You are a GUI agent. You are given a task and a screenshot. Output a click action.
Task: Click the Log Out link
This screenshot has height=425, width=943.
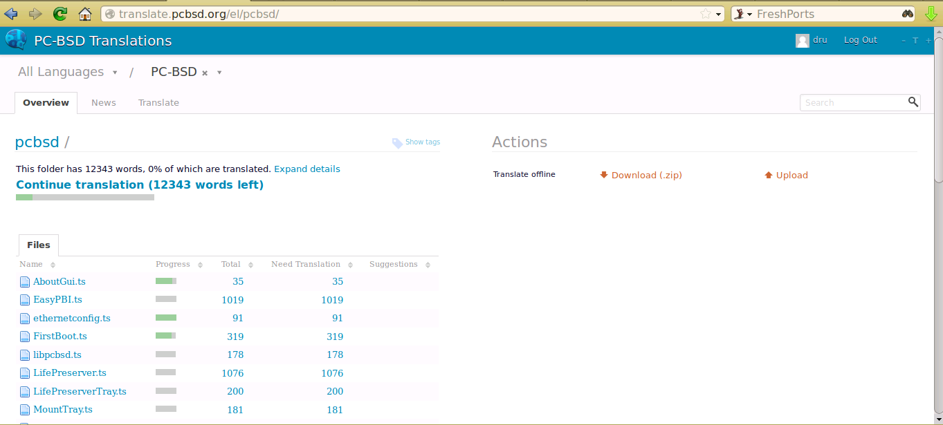pos(860,40)
